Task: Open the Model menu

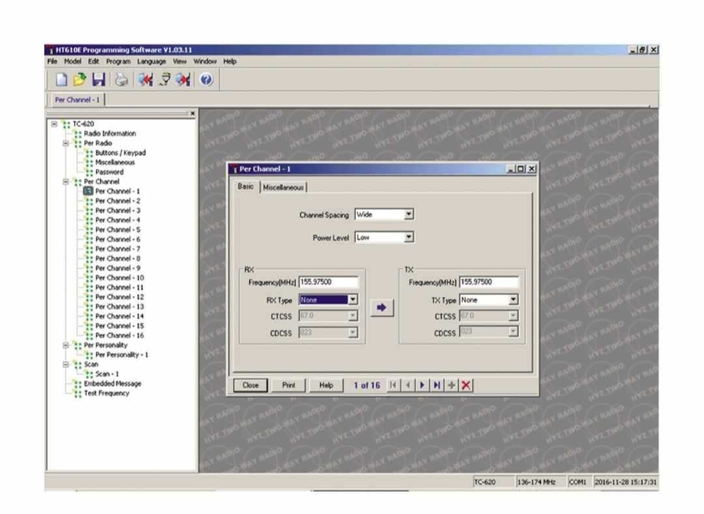Action: (x=72, y=61)
